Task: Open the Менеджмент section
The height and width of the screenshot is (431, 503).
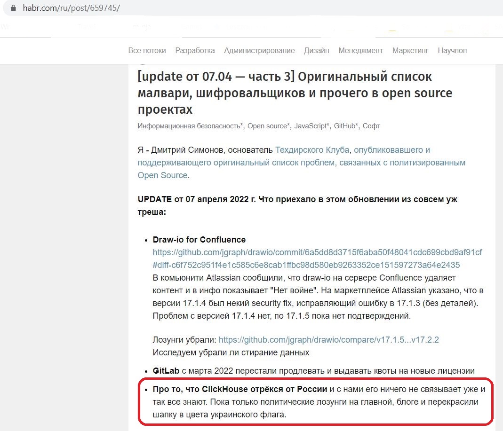Action: [x=360, y=51]
